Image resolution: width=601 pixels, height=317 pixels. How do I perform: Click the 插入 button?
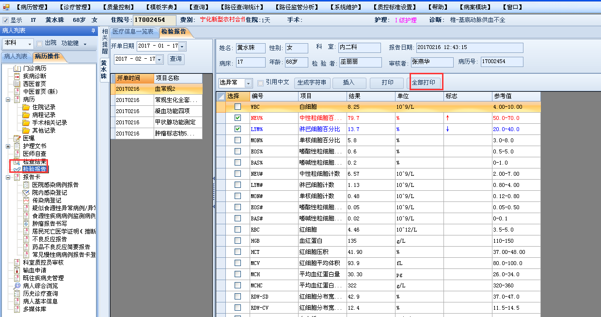coord(349,83)
